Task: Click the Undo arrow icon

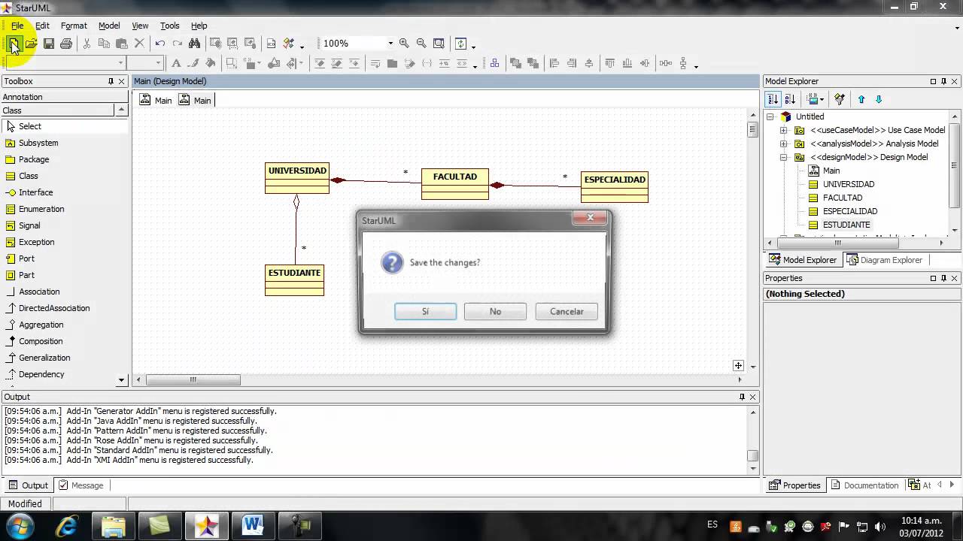Action: pyautogui.click(x=159, y=44)
